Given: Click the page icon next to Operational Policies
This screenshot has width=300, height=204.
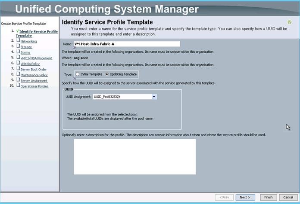Looking at the screenshot, I should coord(18,85).
